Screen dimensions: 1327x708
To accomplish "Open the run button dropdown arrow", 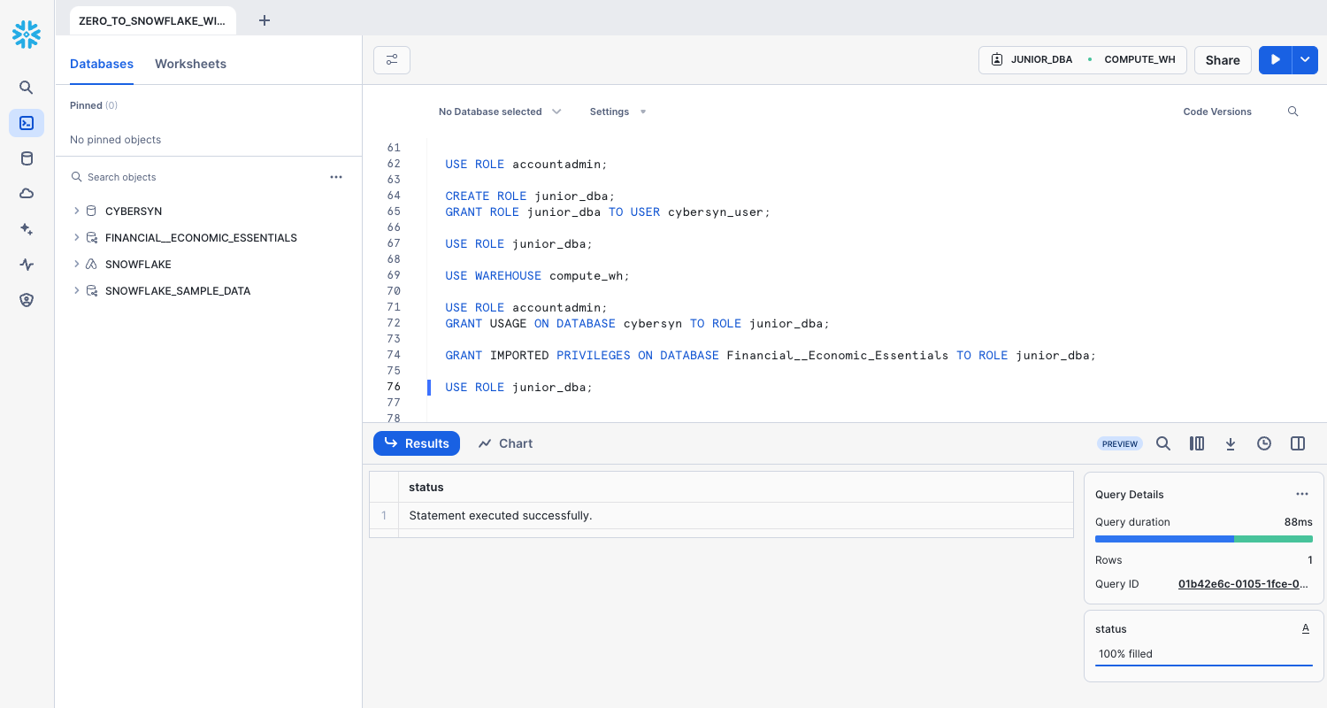I will point(1305,59).
